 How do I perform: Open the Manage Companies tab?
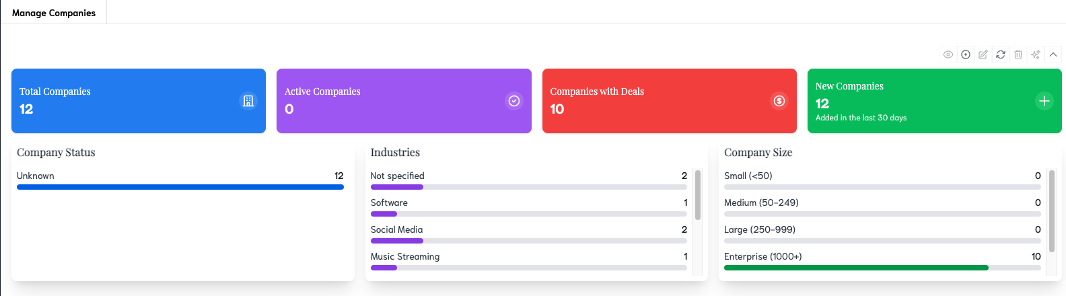(54, 13)
